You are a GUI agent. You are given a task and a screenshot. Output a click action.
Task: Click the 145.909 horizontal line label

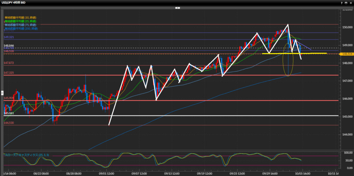point(9,98)
